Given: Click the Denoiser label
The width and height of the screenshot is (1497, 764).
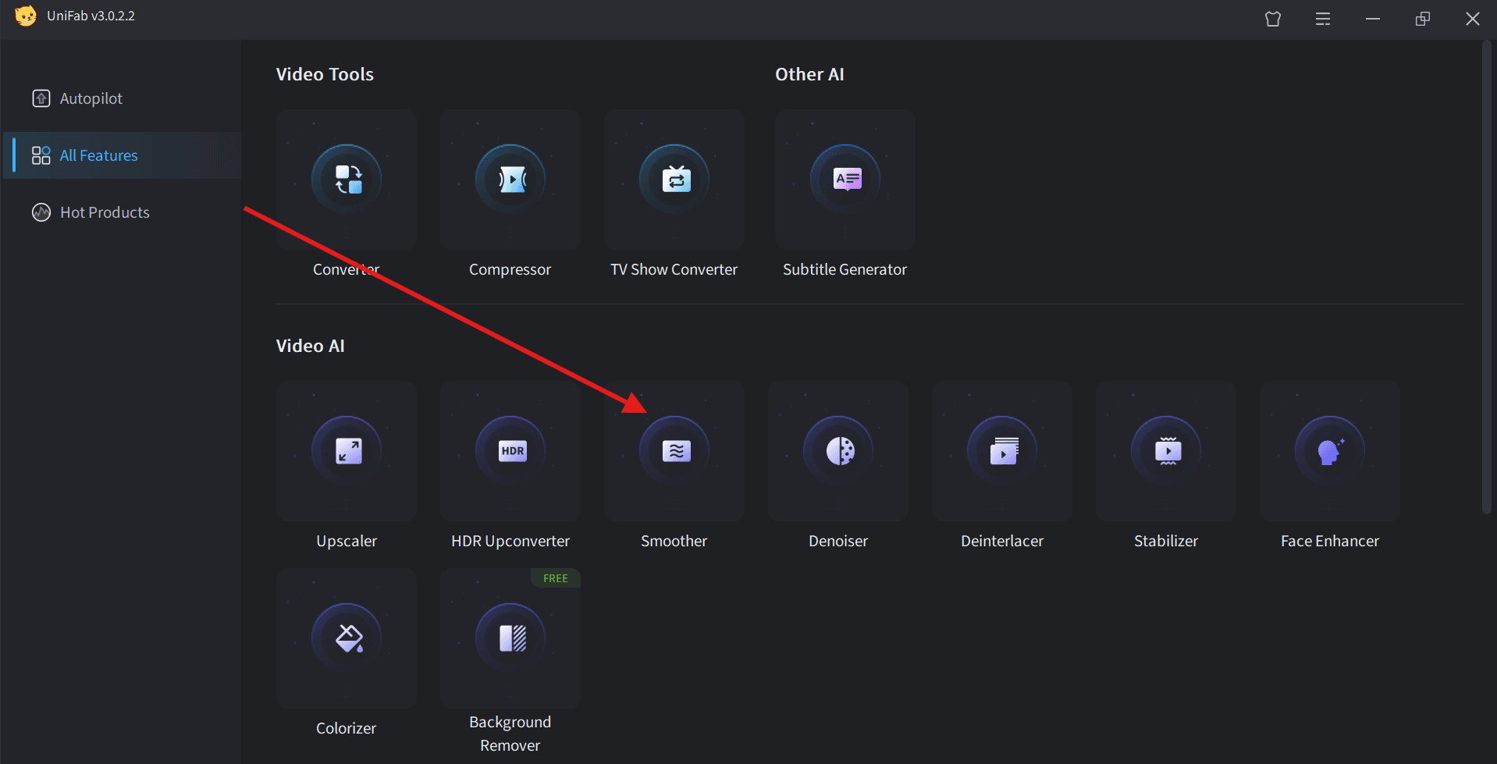Looking at the screenshot, I should 838,541.
